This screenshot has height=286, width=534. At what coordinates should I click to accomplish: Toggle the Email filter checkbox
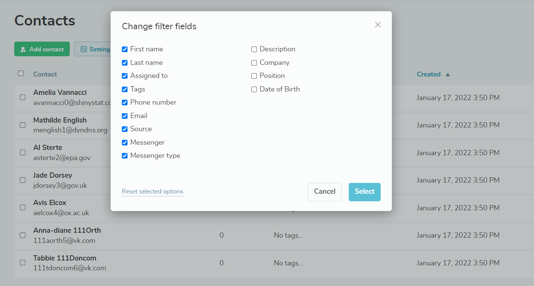(x=125, y=116)
